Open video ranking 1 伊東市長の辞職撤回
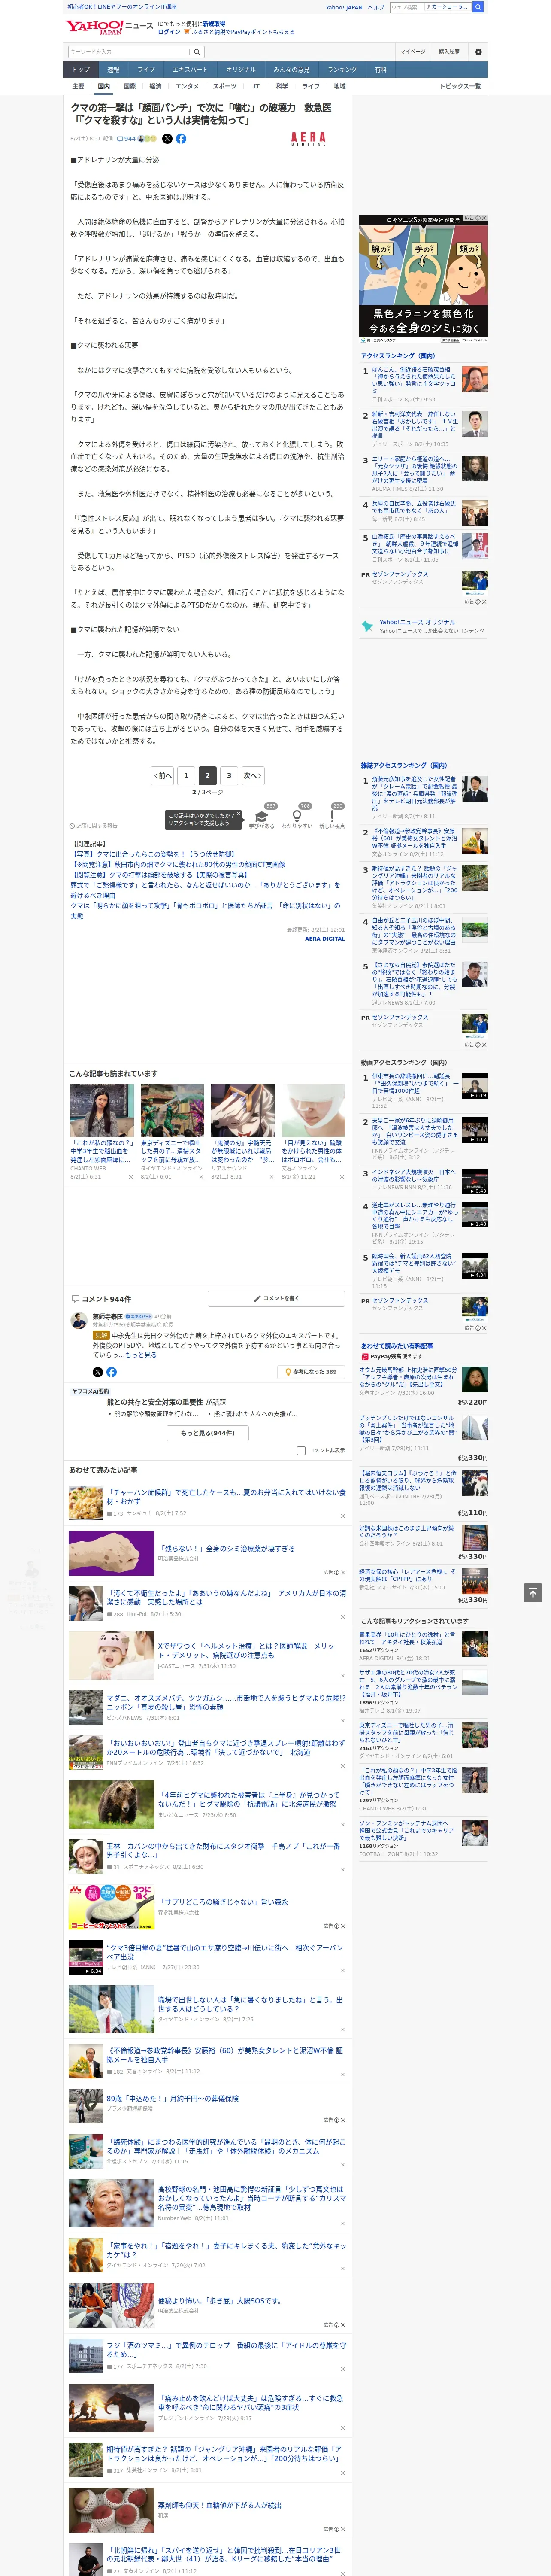Image resolution: width=551 pixels, height=2576 pixels. click(415, 1084)
